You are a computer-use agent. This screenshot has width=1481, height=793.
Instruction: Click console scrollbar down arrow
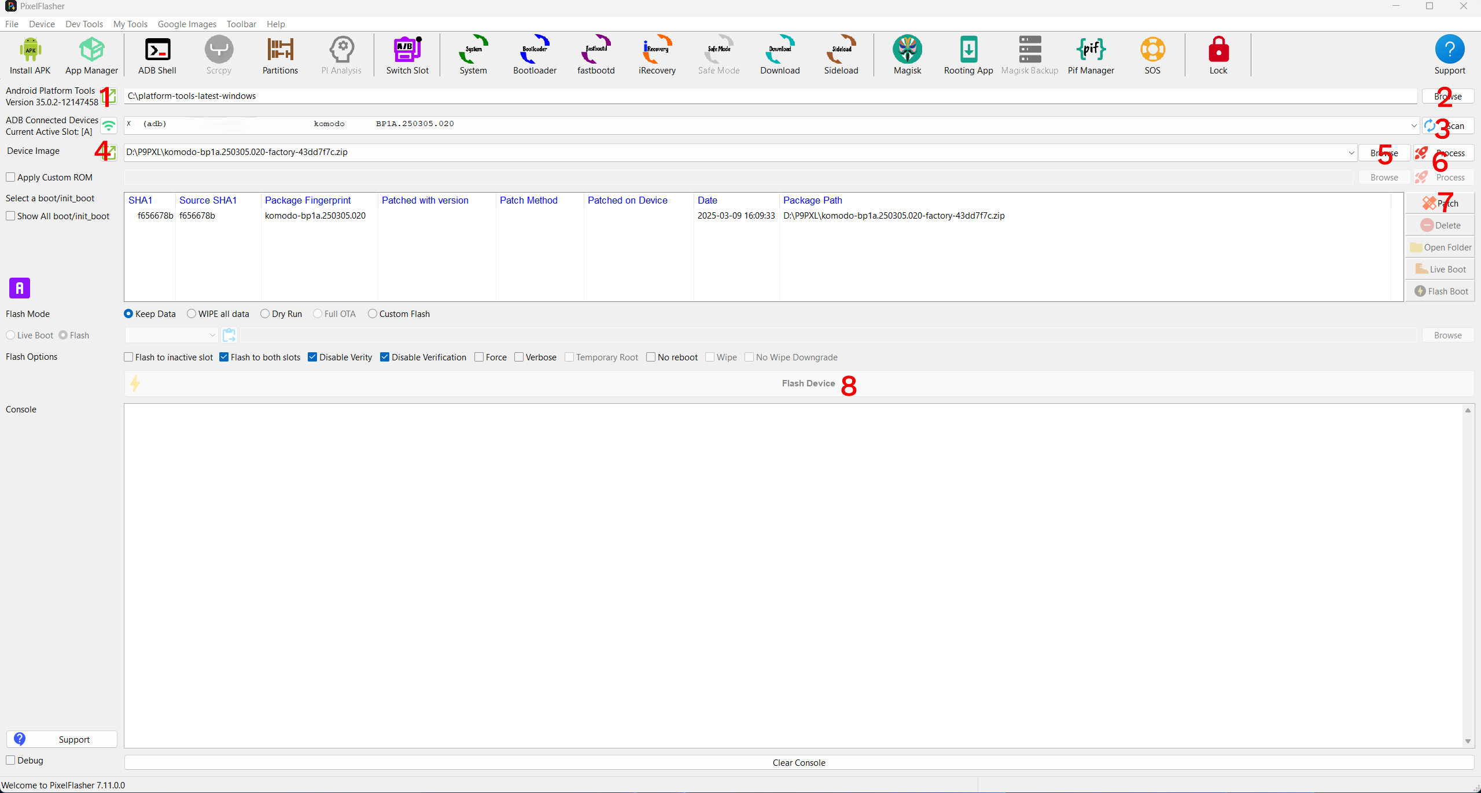(x=1468, y=741)
